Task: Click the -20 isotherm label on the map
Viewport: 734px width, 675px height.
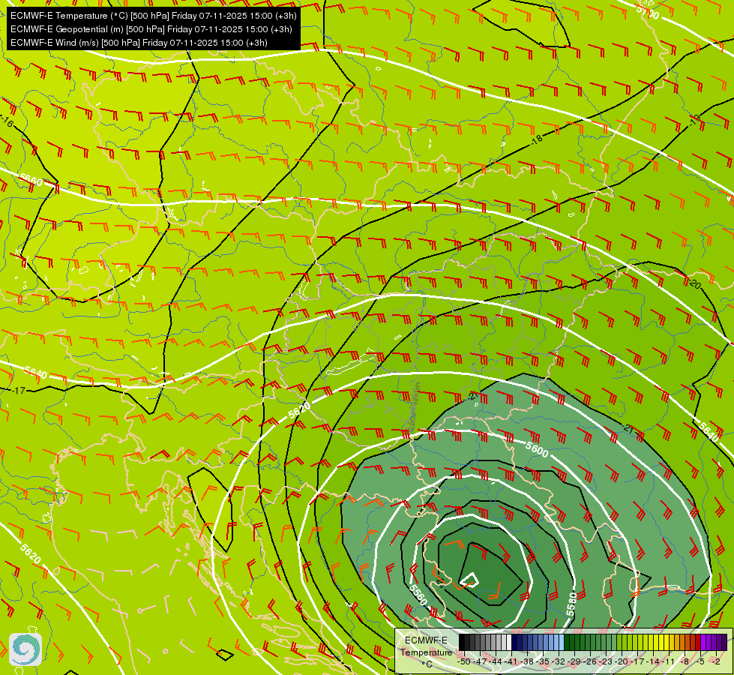Action: [695, 283]
